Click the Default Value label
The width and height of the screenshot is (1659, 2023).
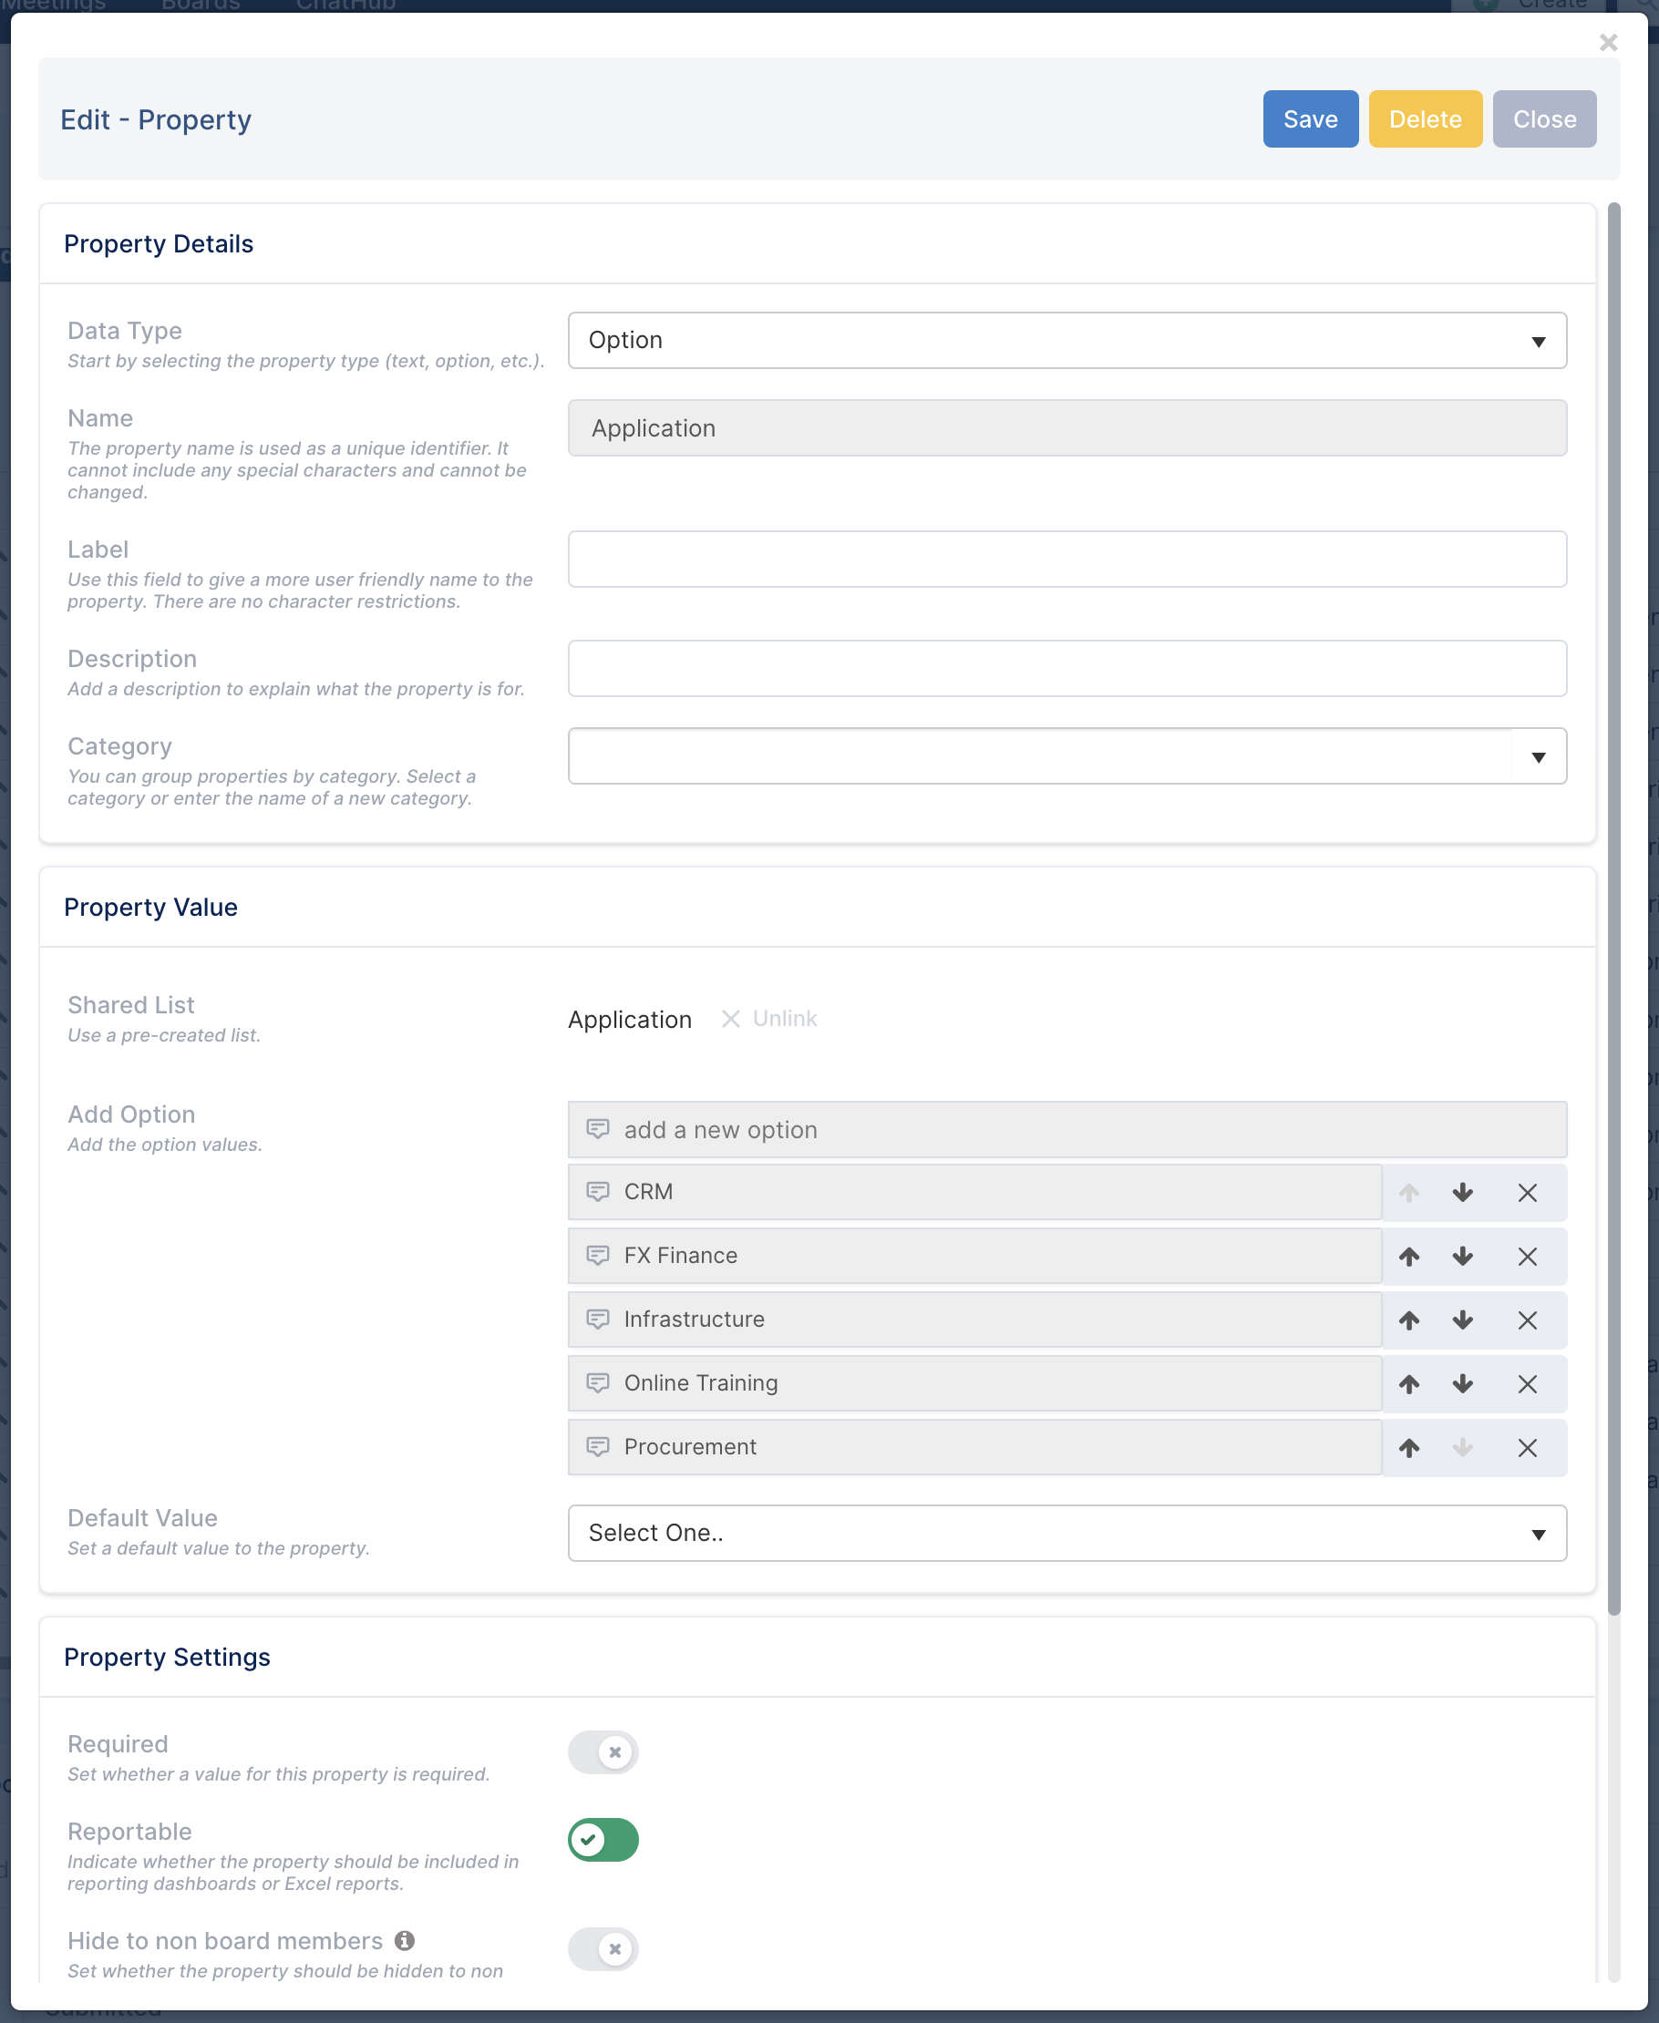click(142, 1518)
